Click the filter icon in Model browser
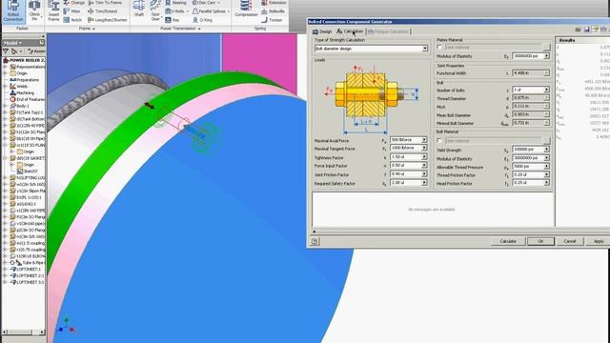The height and width of the screenshot is (343, 610). click(x=6, y=51)
